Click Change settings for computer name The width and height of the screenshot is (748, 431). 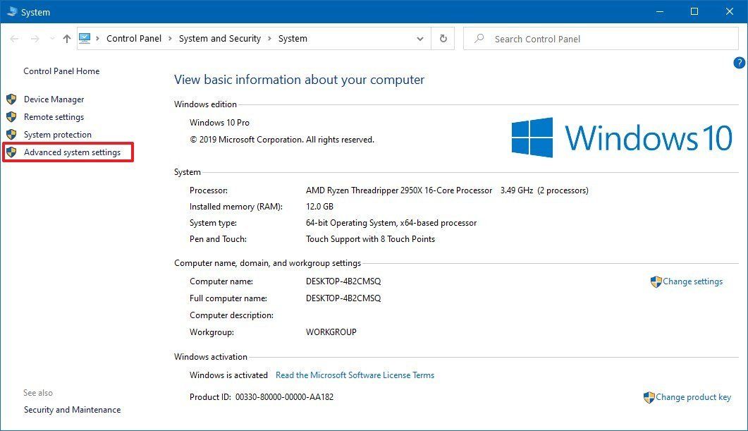click(x=693, y=281)
